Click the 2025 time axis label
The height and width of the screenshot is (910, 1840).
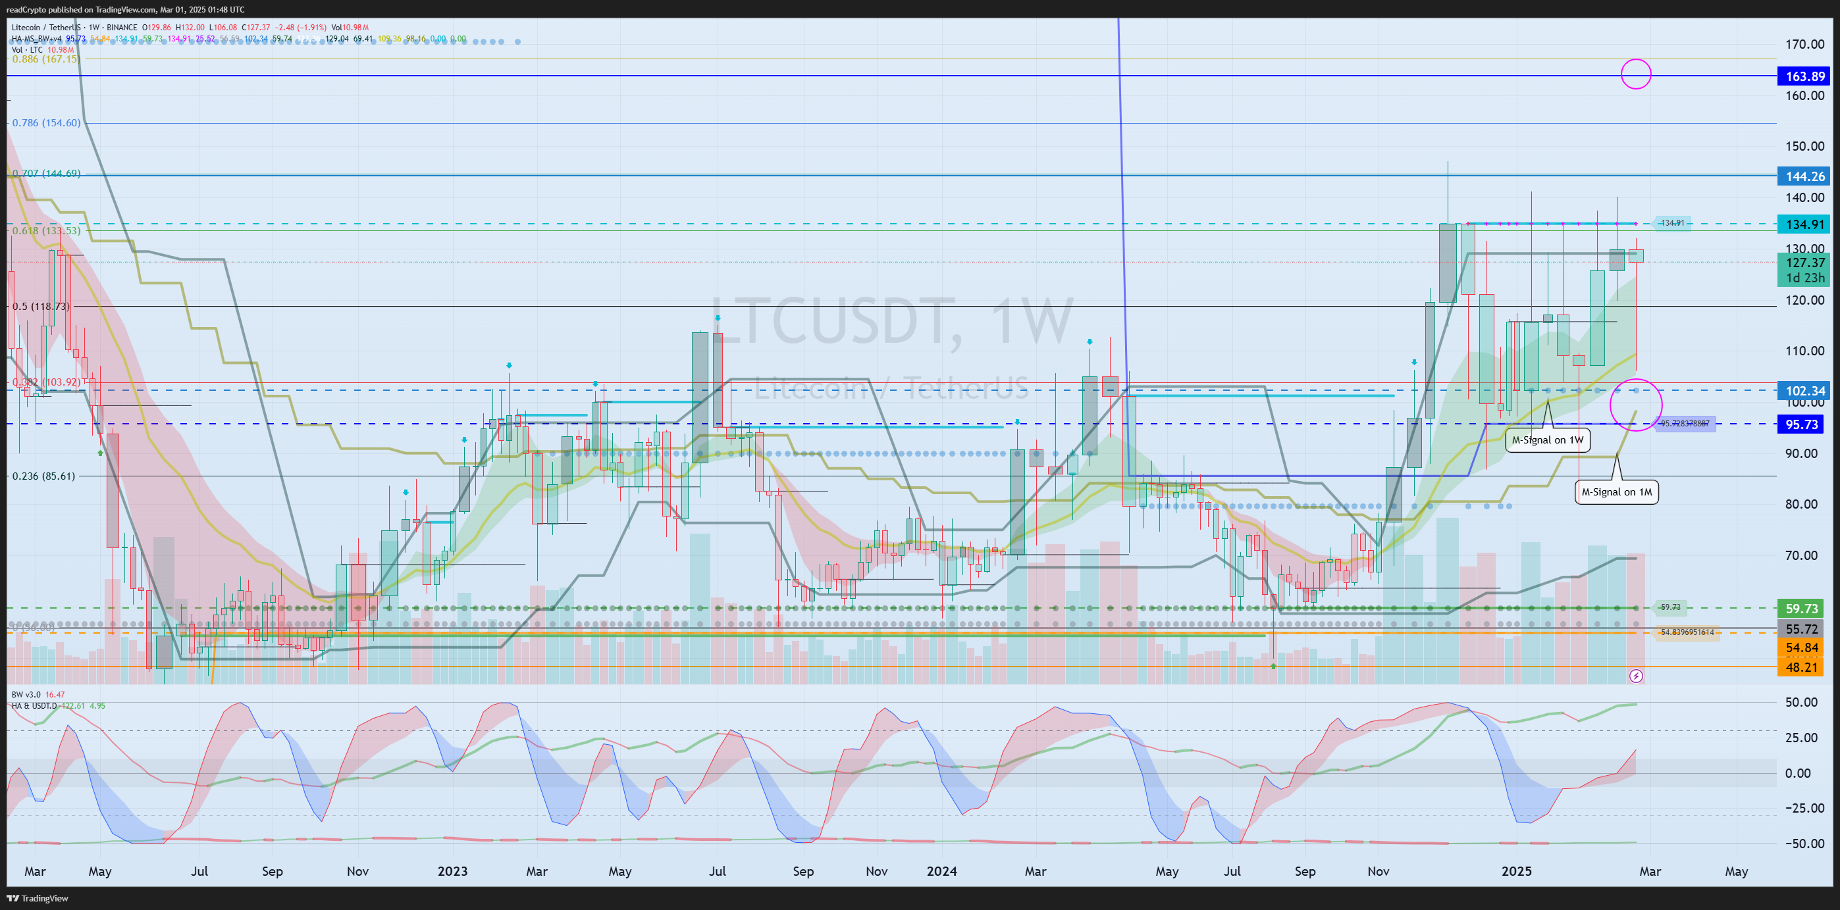coord(1516,871)
